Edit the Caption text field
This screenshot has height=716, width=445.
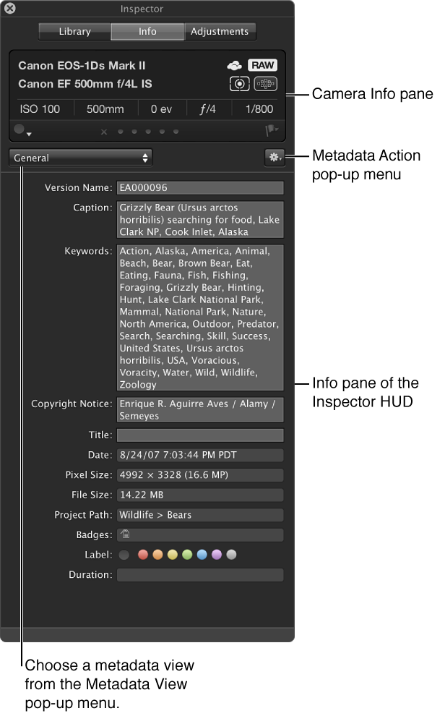[200, 220]
